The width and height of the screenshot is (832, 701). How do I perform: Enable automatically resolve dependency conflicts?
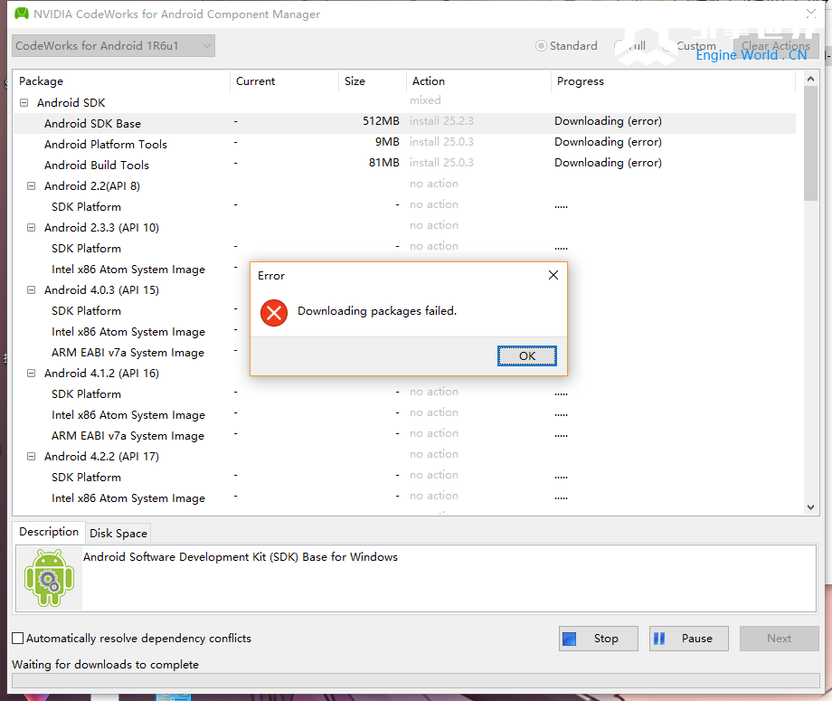pos(18,639)
